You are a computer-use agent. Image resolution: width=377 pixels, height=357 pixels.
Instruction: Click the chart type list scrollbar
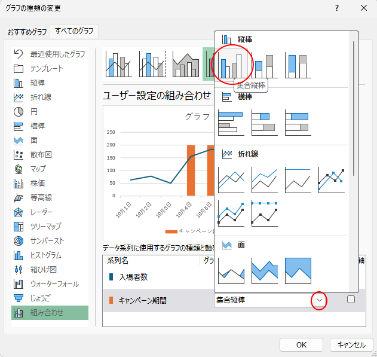(354, 108)
